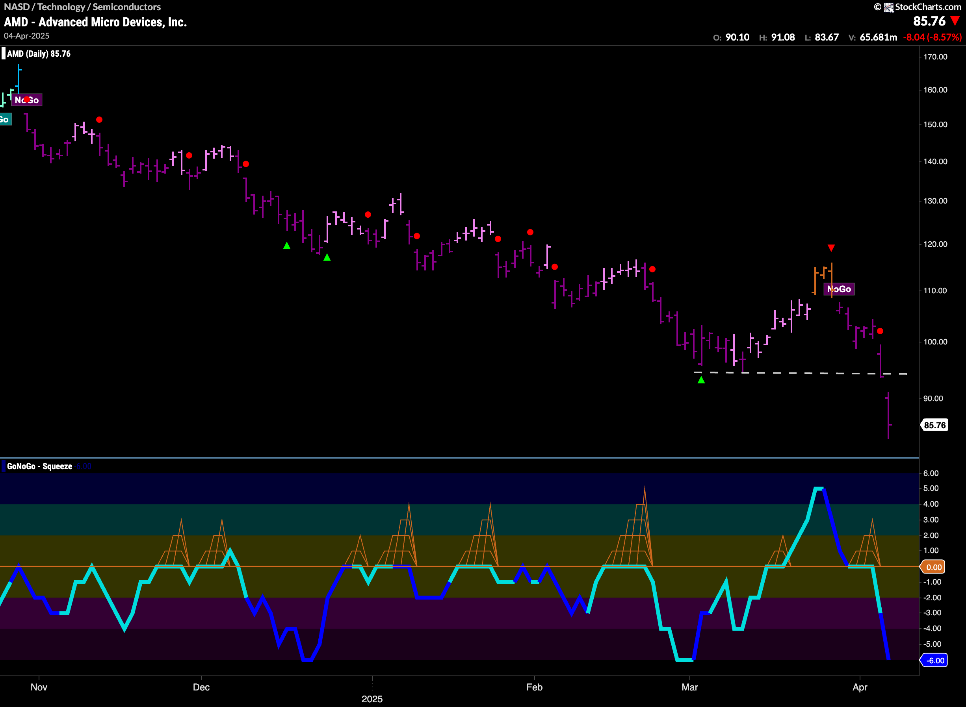The image size is (966, 707).
Task: Click the NASD / Technology / Semiconductors breadcrumb
Action: (82, 7)
